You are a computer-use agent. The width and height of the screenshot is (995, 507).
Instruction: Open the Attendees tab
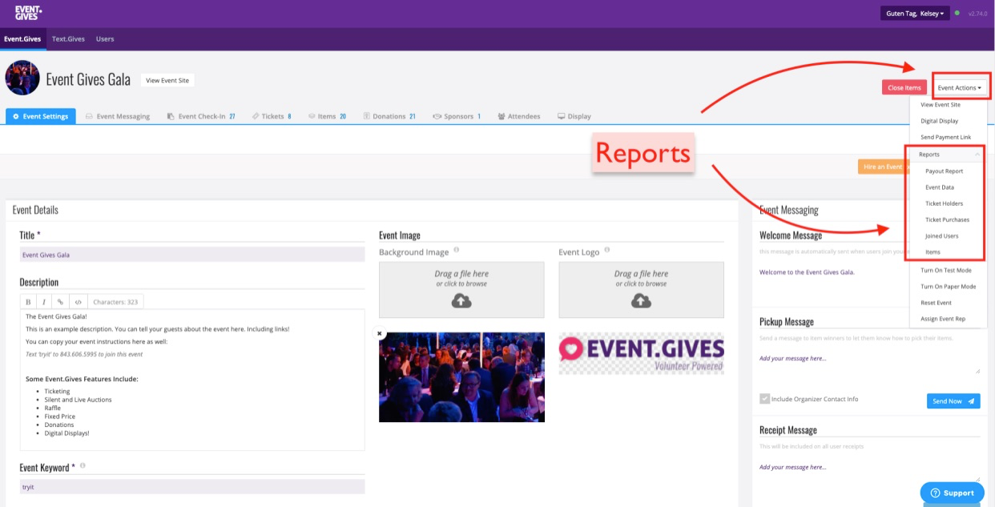519,116
